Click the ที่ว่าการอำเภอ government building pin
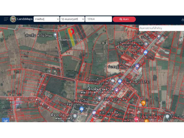The height and width of the screenshot is (138, 184). (x=75, y=116)
